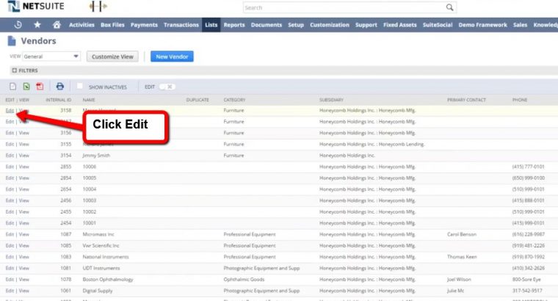Click Edit for Jimmy Smith

(x=10, y=156)
